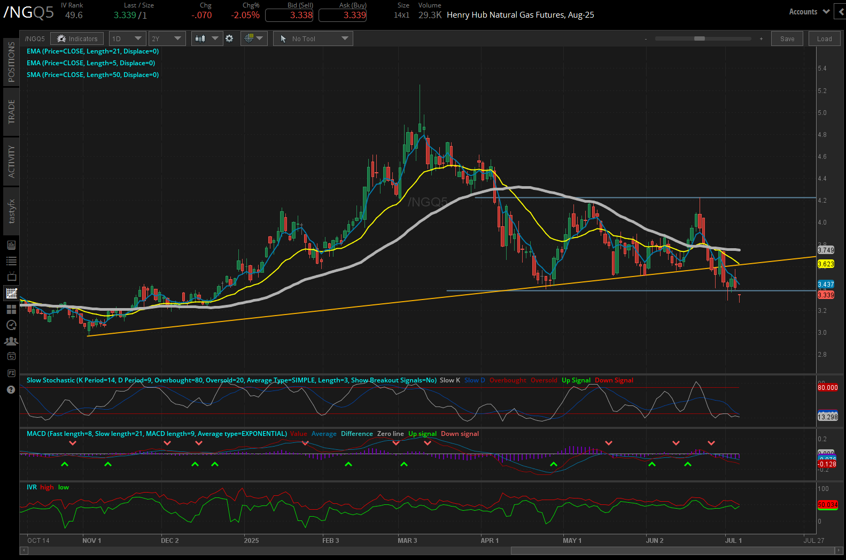Open the clock history icon
This screenshot has height=560, width=846.
pos(11,325)
